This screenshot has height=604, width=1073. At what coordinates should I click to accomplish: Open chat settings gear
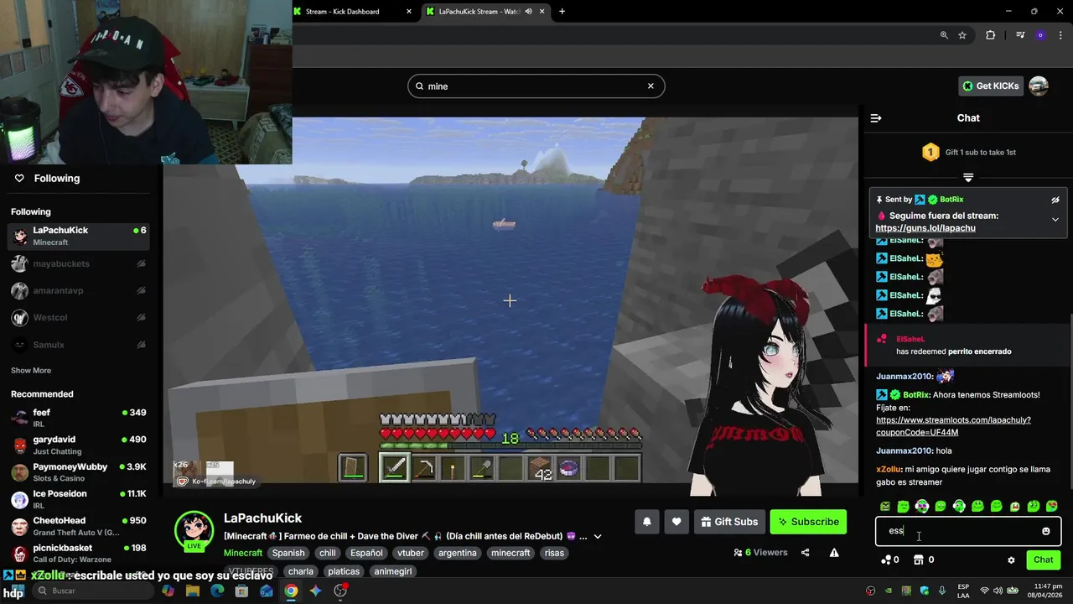pyautogui.click(x=1011, y=560)
